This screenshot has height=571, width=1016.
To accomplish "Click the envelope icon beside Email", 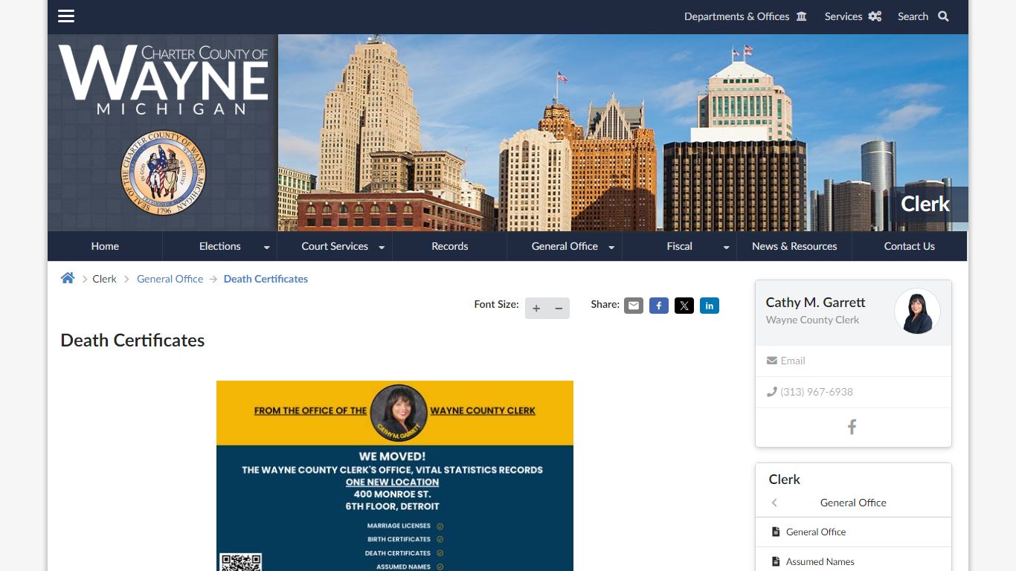I will coord(772,361).
